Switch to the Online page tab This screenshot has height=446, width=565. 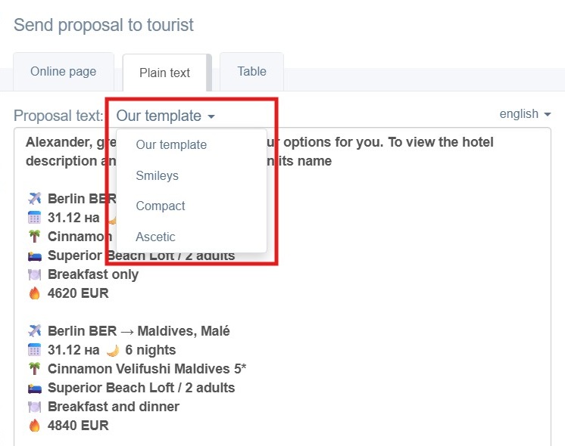64,71
